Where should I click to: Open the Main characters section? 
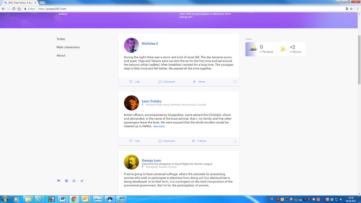pyautogui.click(x=68, y=47)
